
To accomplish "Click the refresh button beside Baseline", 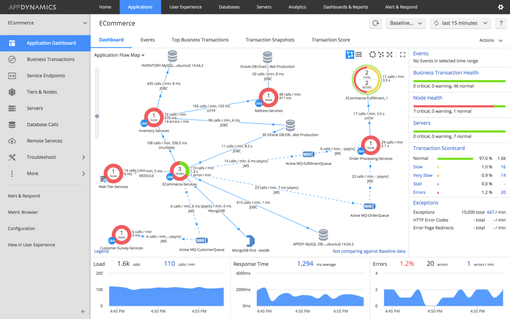I will pyautogui.click(x=375, y=23).
